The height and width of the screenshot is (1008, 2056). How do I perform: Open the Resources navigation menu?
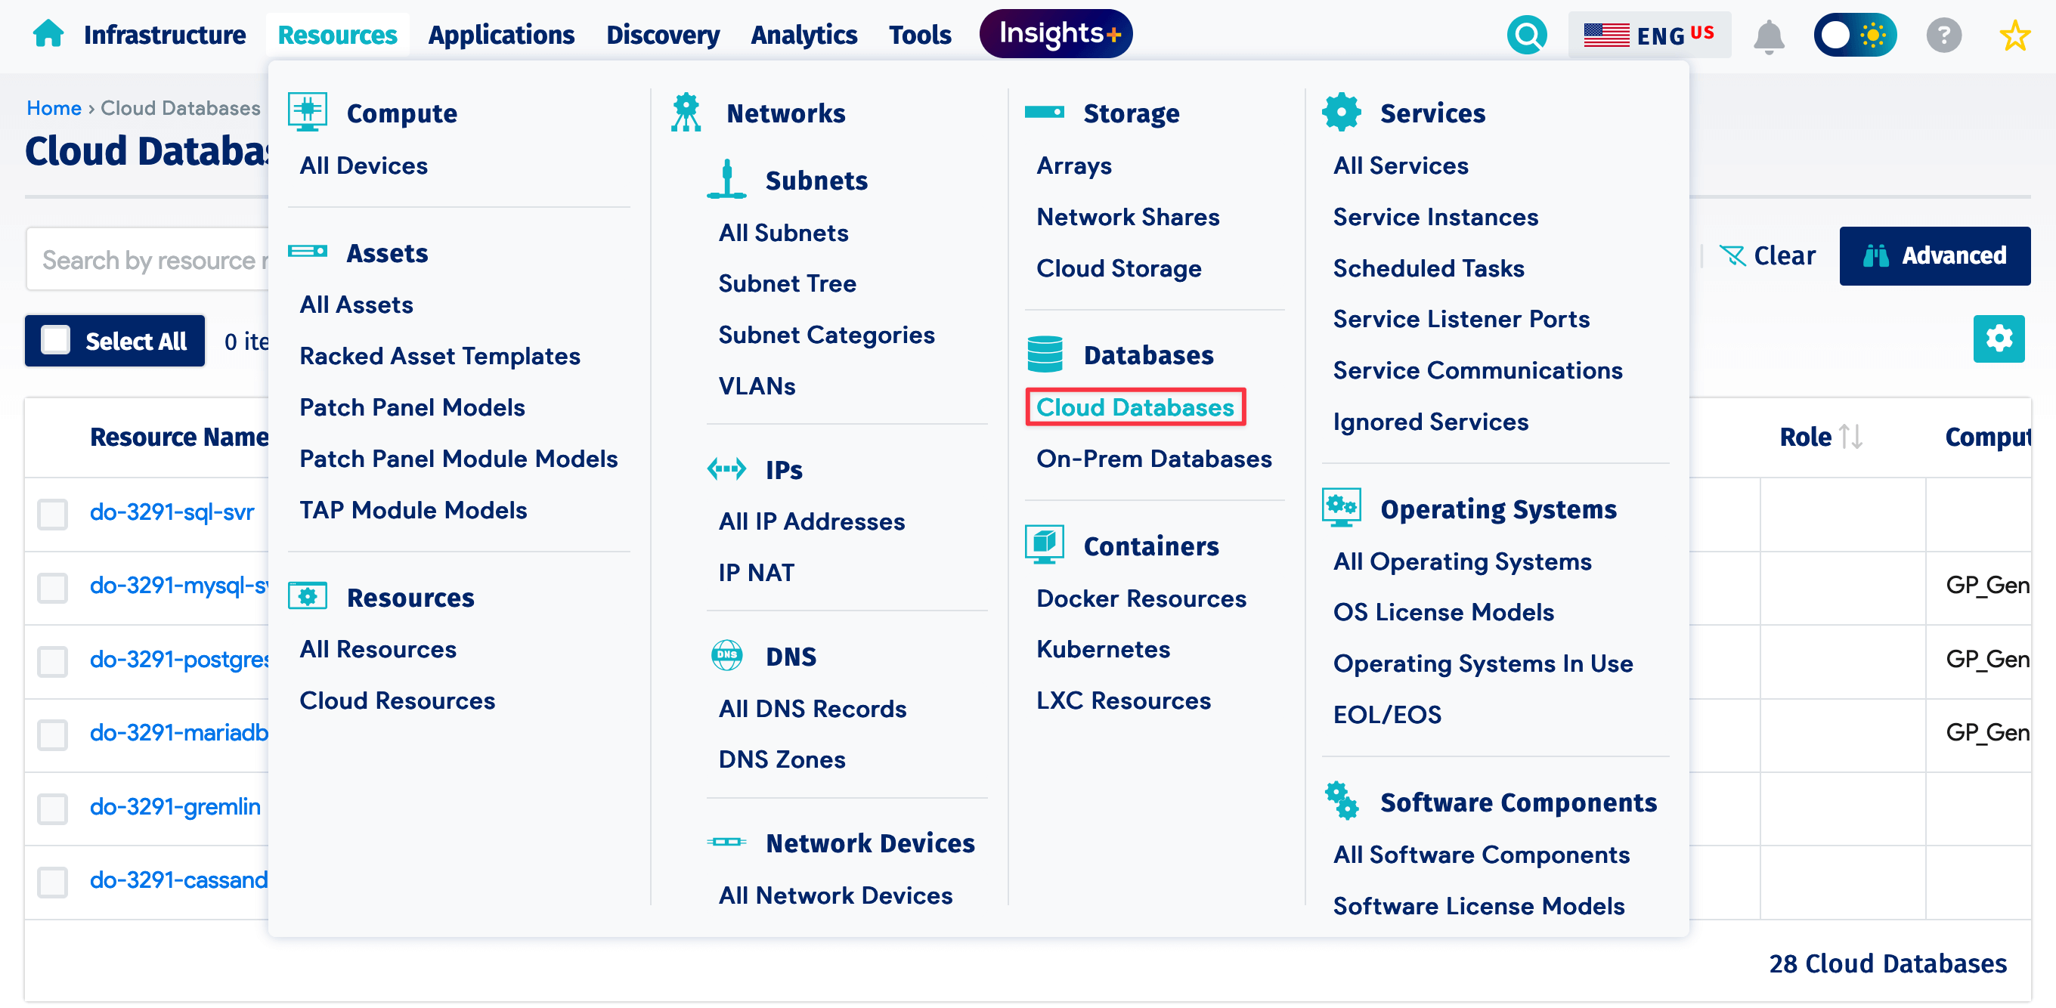[337, 34]
